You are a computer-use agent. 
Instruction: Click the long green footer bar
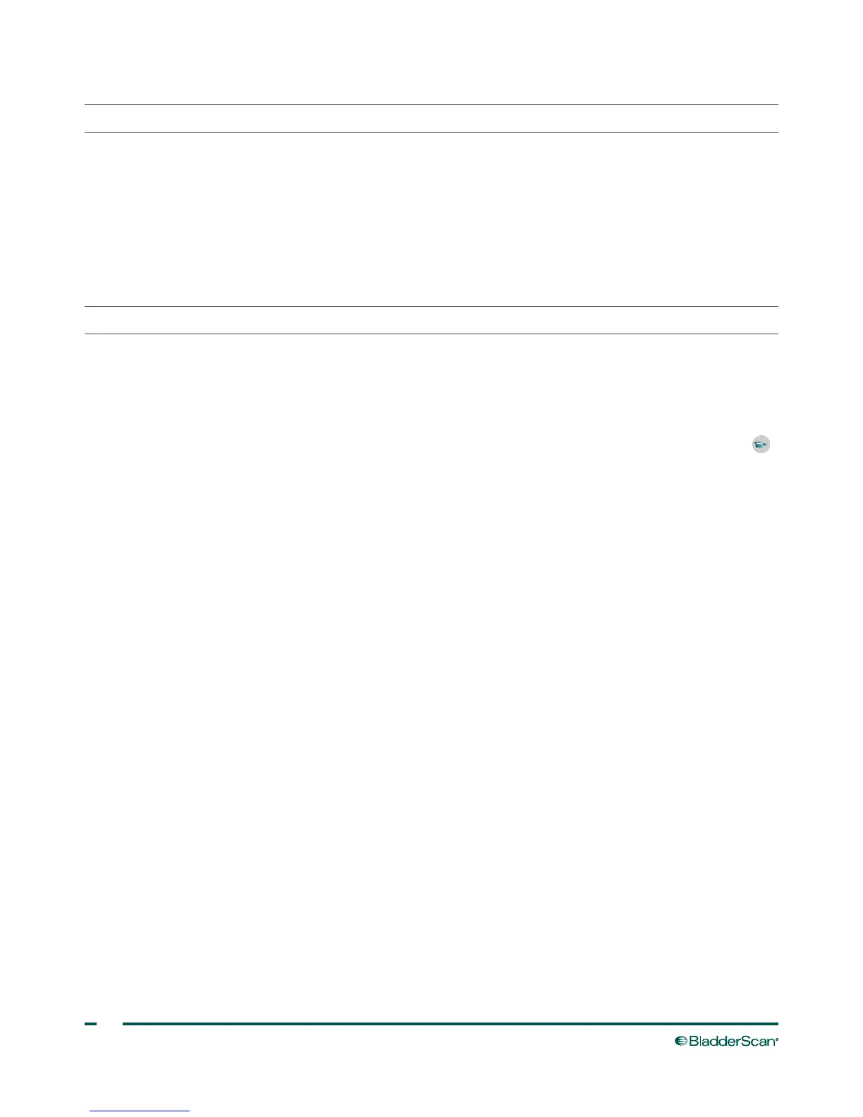click(451, 1023)
